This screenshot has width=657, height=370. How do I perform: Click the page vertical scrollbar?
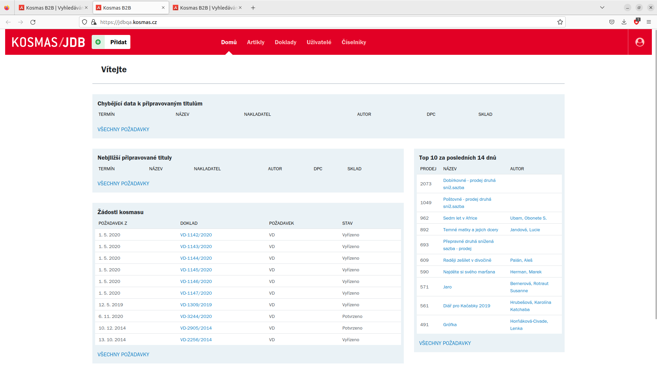[656, 171]
